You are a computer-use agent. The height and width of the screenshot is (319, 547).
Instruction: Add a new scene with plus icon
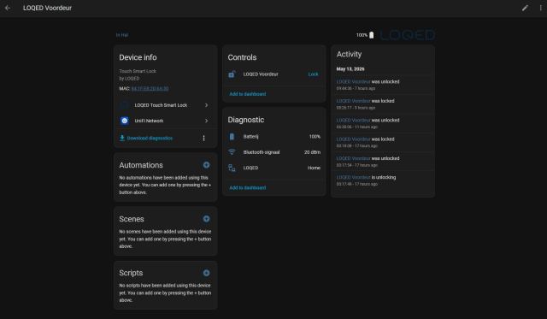pyautogui.click(x=207, y=219)
